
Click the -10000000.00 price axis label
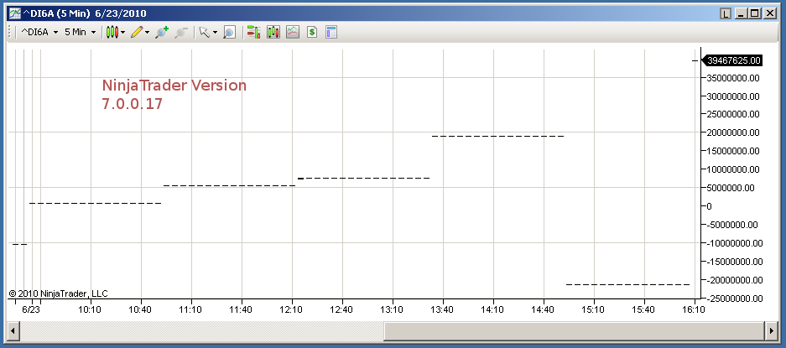coord(734,243)
